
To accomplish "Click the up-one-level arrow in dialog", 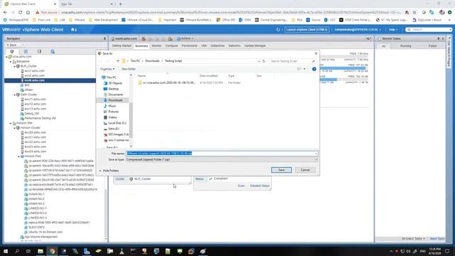I will pyautogui.click(x=118, y=61).
